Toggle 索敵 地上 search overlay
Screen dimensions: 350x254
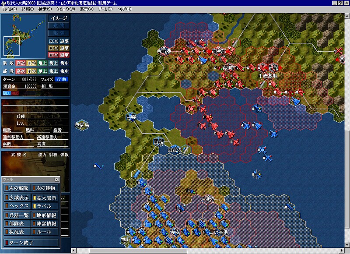(42, 63)
